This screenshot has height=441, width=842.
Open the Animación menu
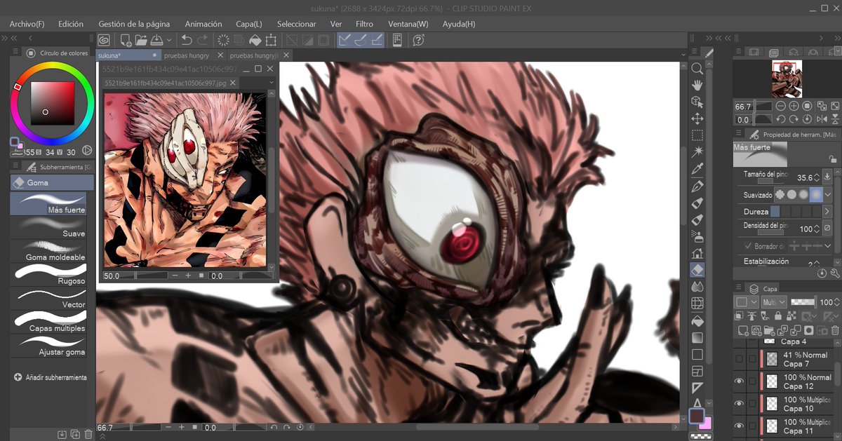pos(203,24)
